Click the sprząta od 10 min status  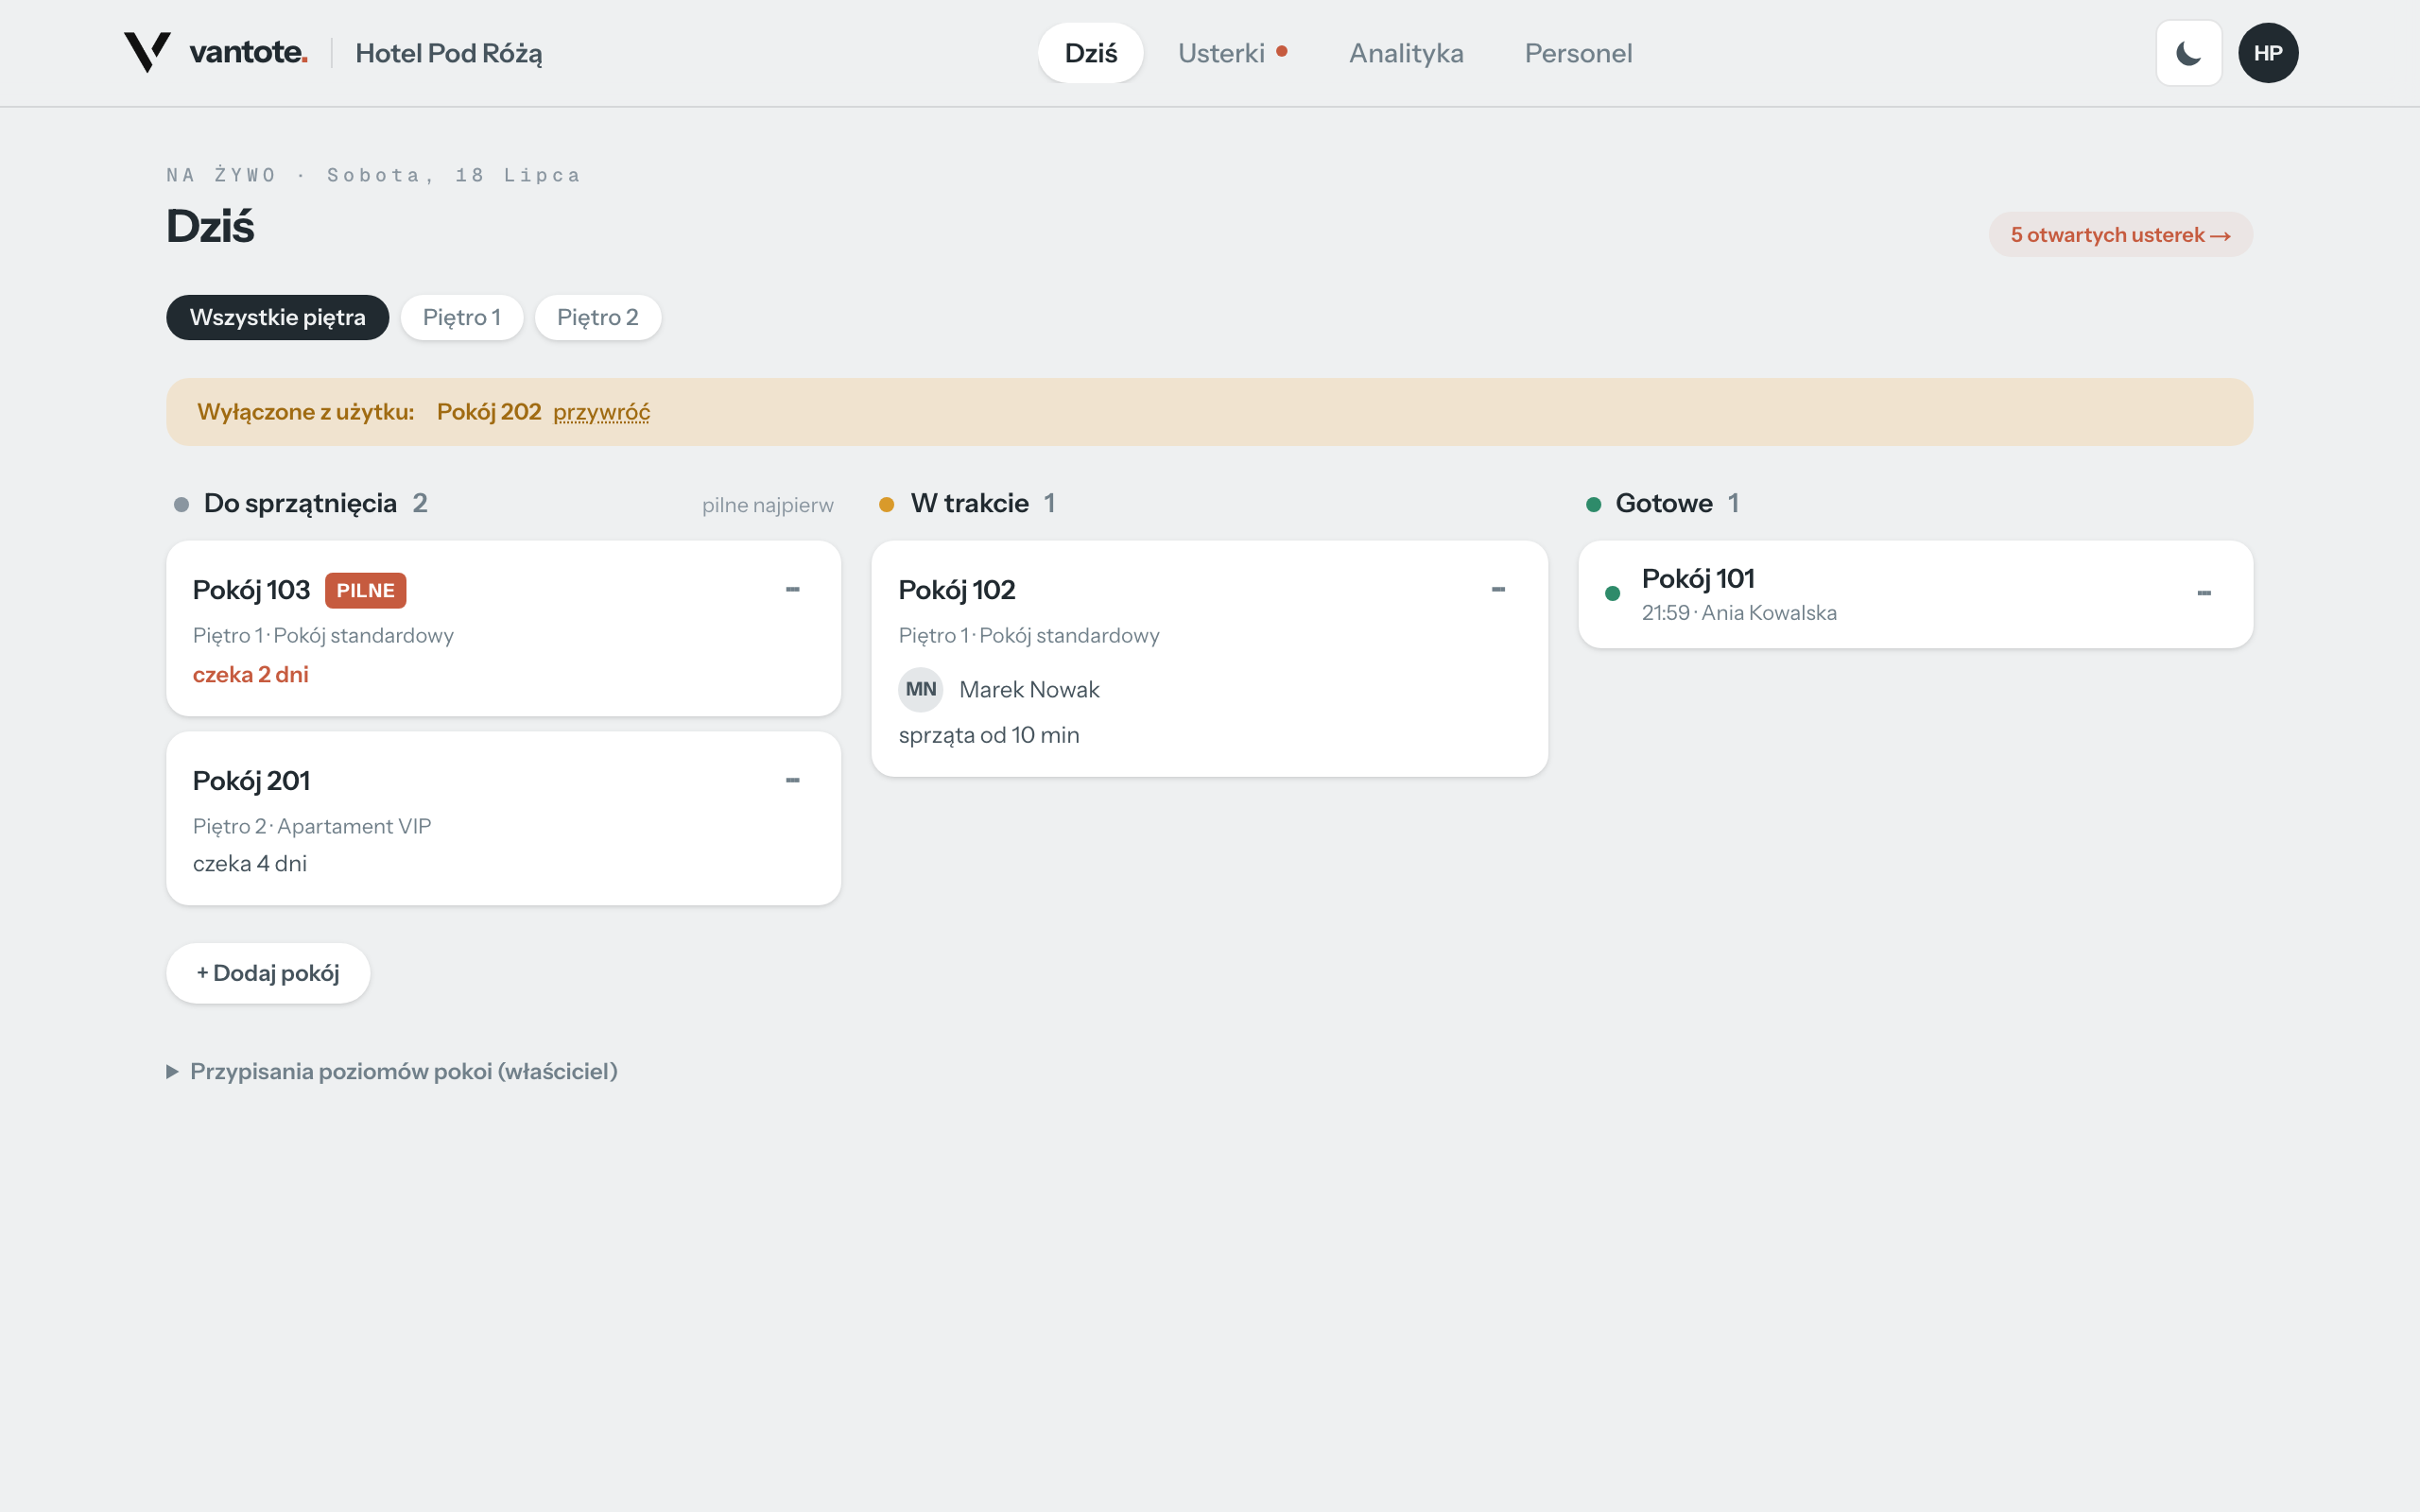(x=989, y=735)
